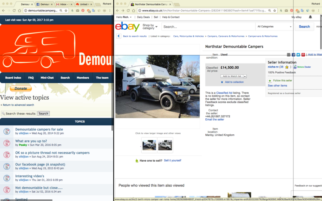Open eBay browser's three-dot menu

coord(319,10)
